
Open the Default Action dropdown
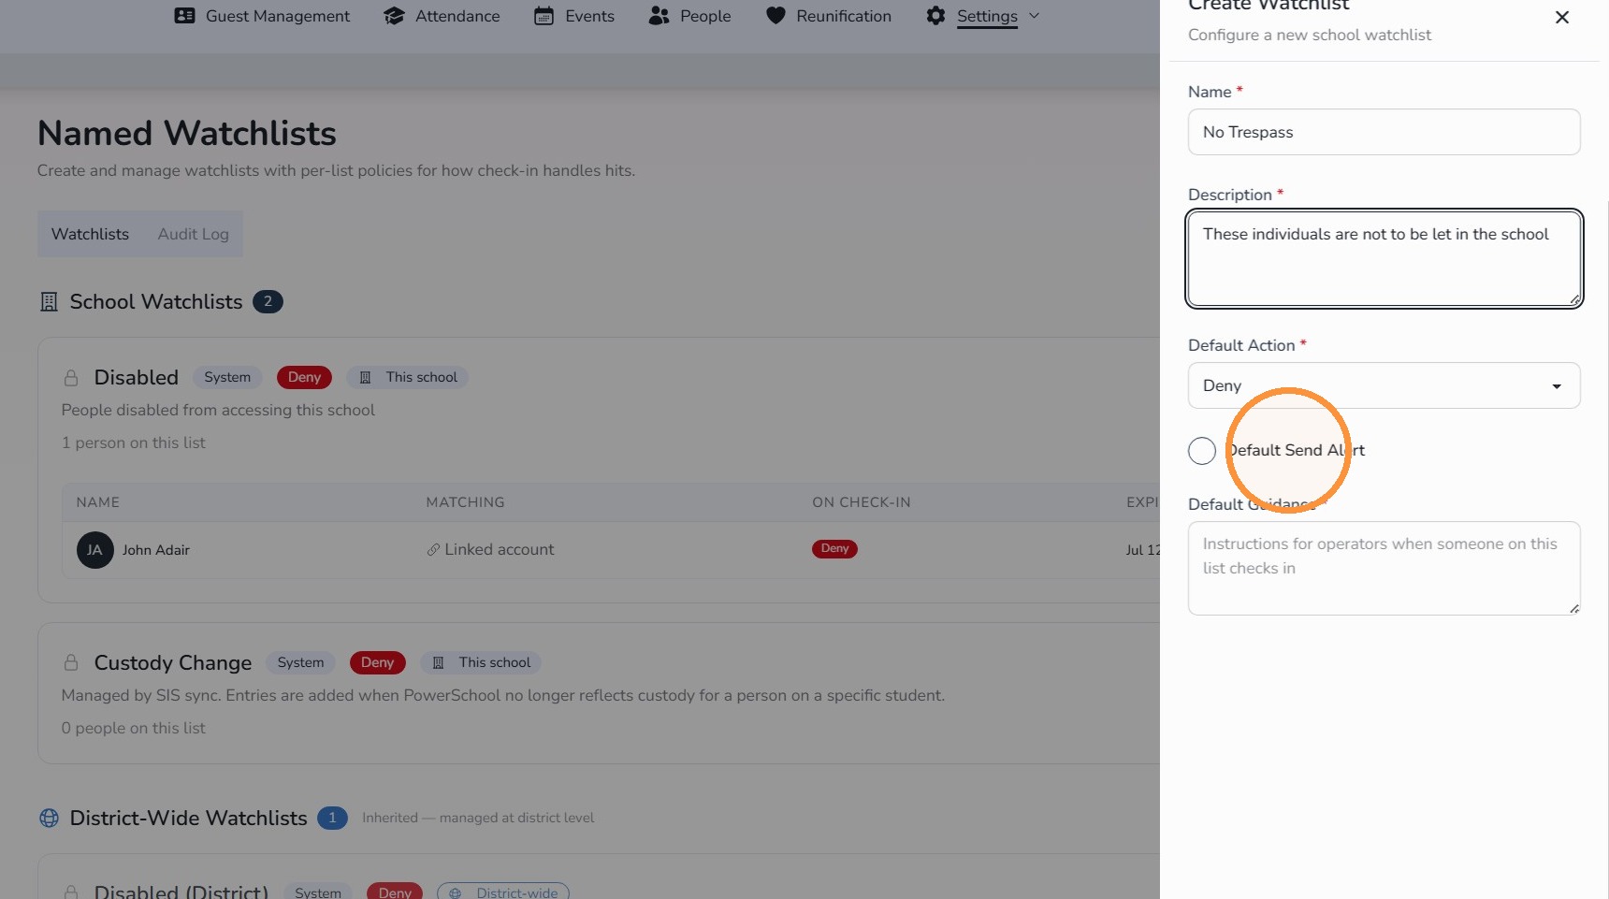point(1384,385)
